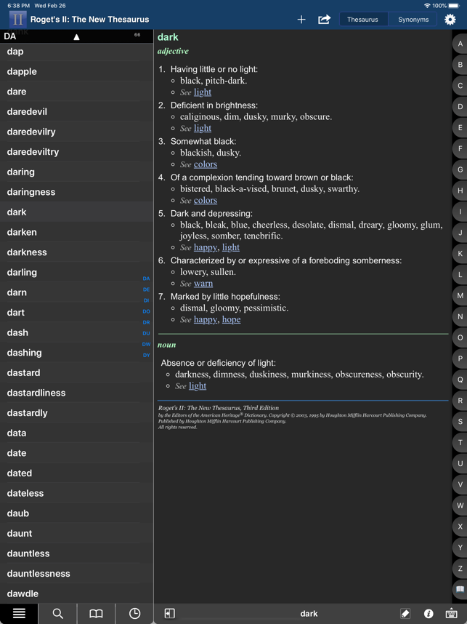Select 'darkness' in the word list
467x624 pixels.
27,252
